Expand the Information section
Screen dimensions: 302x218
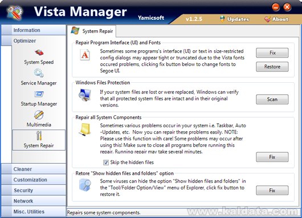(x=34, y=30)
